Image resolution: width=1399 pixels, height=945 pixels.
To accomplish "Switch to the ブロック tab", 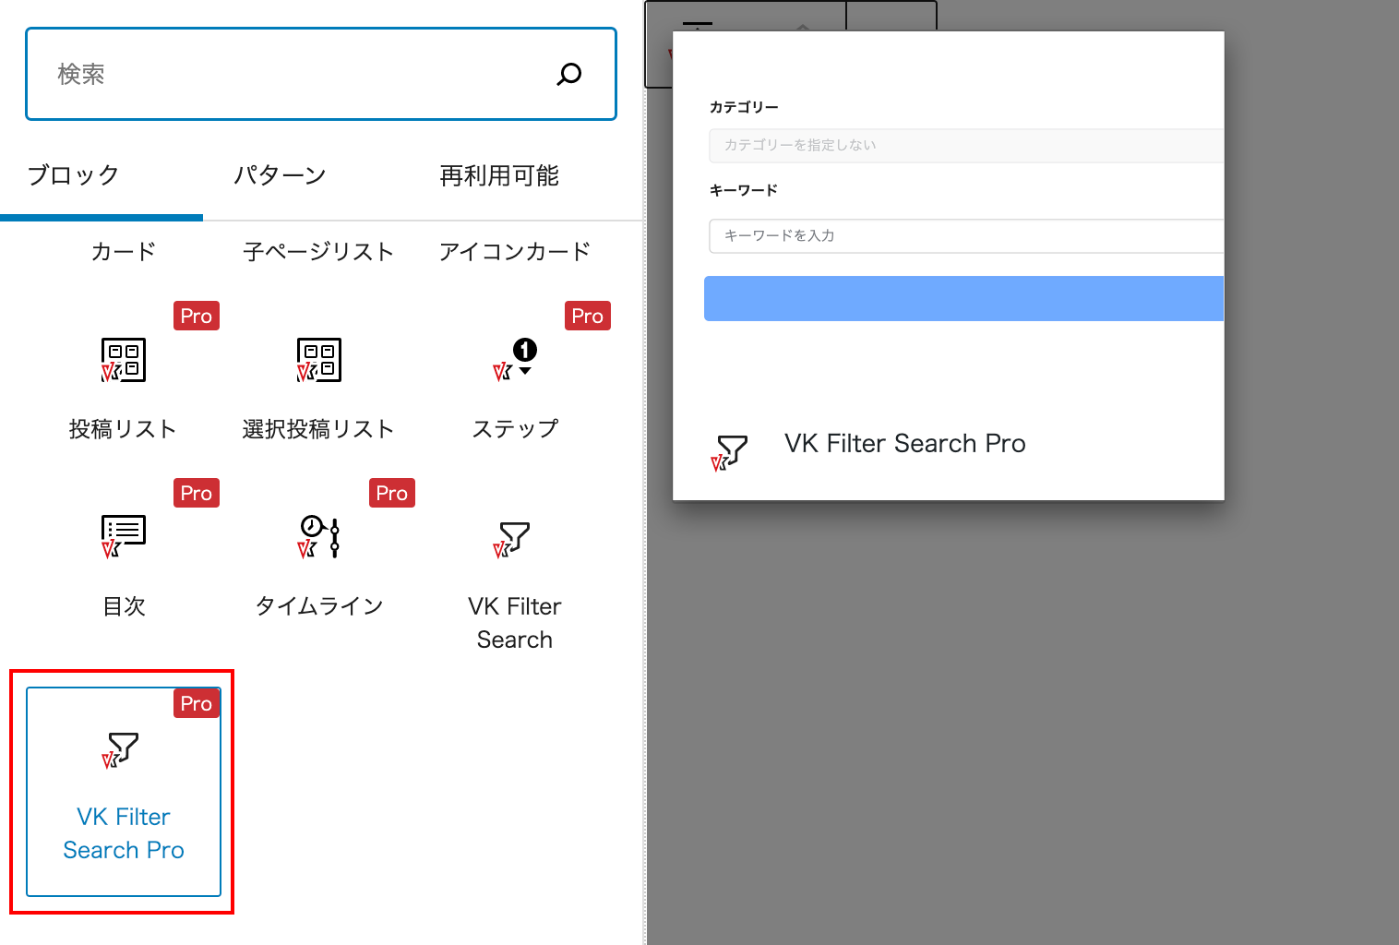I will pyautogui.click(x=73, y=175).
